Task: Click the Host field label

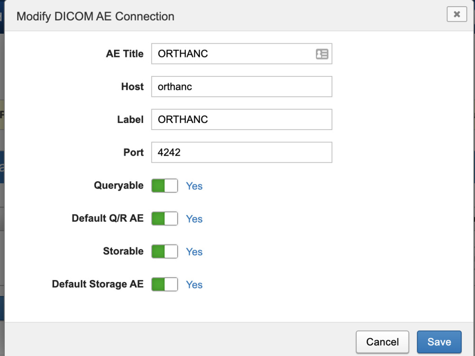Action: tap(133, 86)
